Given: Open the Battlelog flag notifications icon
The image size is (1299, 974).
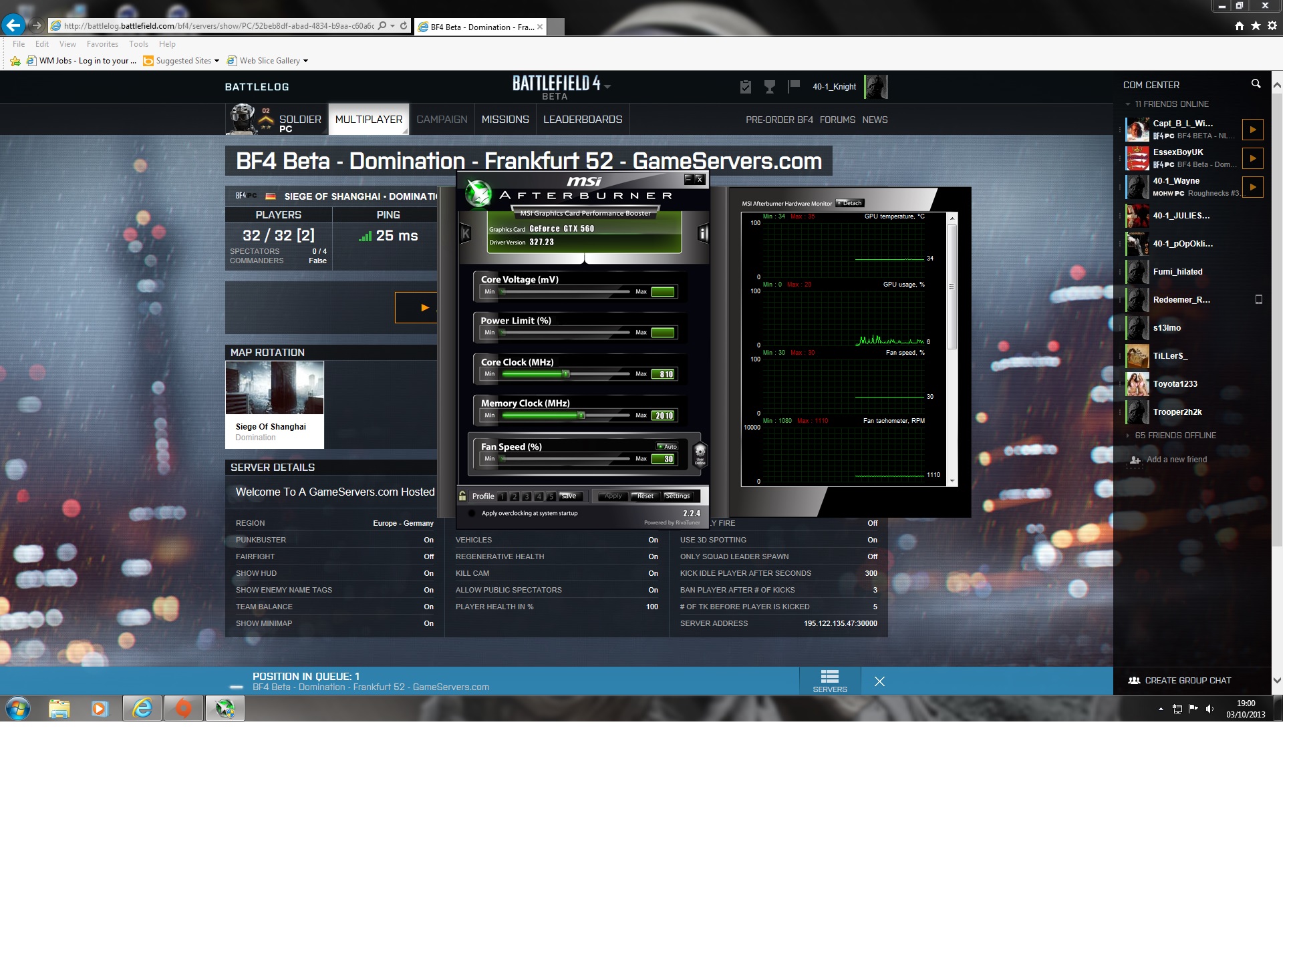Looking at the screenshot, I should tap(793, 86).
